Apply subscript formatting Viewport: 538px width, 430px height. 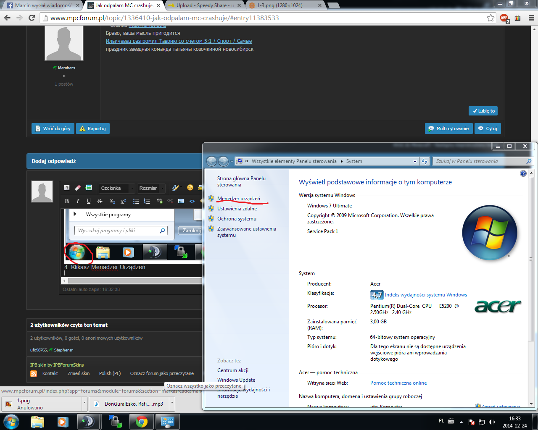tap(112, 201)
